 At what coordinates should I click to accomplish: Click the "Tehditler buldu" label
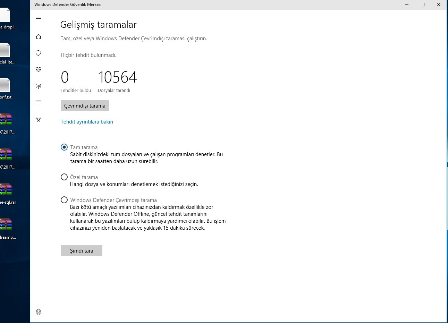(76, 91)
